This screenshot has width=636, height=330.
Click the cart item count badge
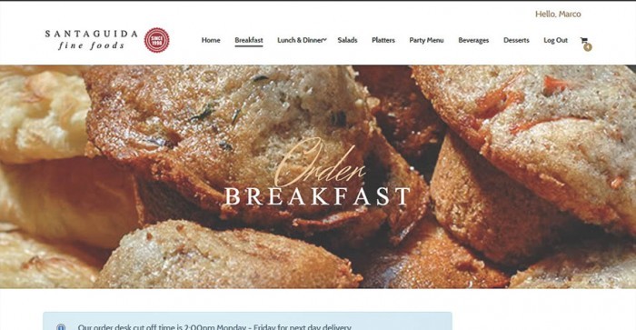pos(588,47)
